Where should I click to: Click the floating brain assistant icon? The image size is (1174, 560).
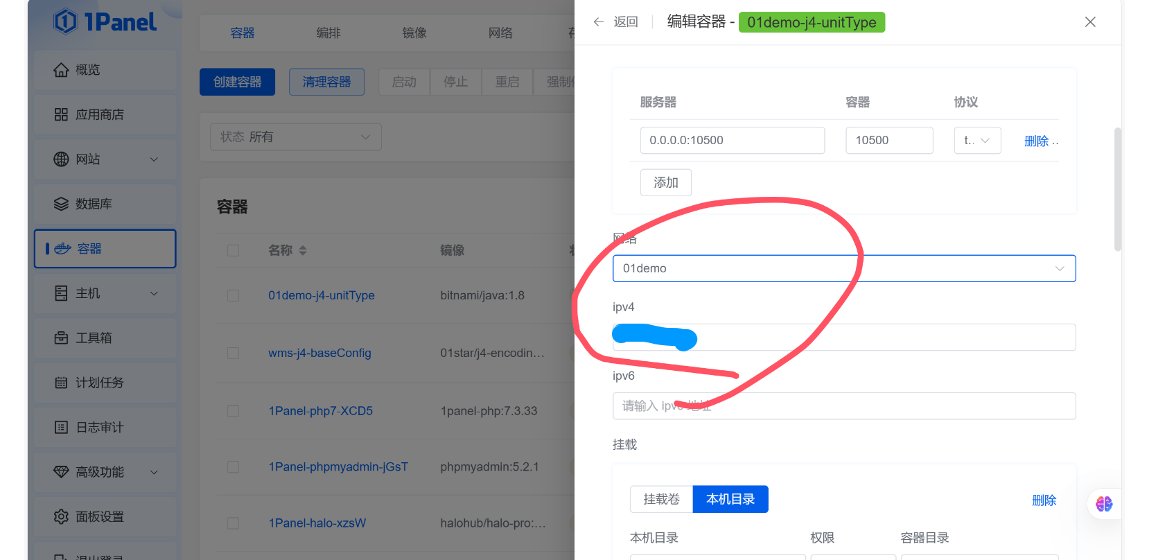pyautogui.click(x=1103, y=504)
